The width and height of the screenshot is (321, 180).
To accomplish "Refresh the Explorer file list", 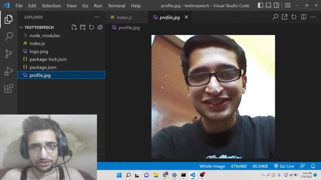I will 91,27.
